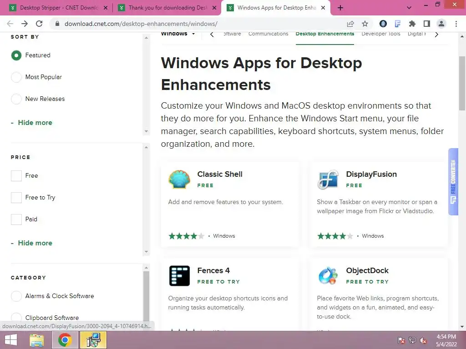The image size is (466, 349).
Task: Open a new browser tab
Action: click(340, 8)
